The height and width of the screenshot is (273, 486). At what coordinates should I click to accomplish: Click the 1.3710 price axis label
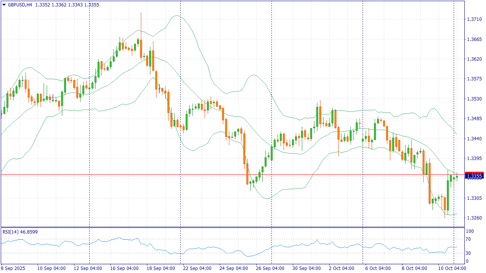pyautogui.click(x=474, y=19)
